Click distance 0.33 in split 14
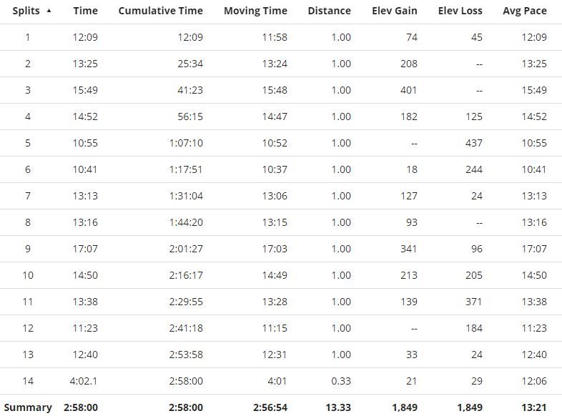Image resolution: width=562 pixels, height=416 pixels. click(x=341, y=381)
